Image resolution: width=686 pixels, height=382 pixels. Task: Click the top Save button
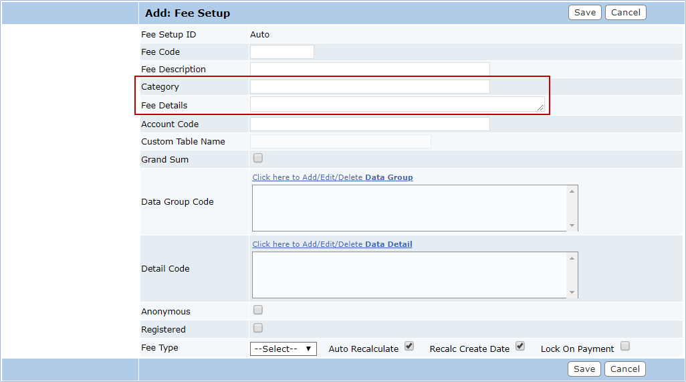pos(584,13)
